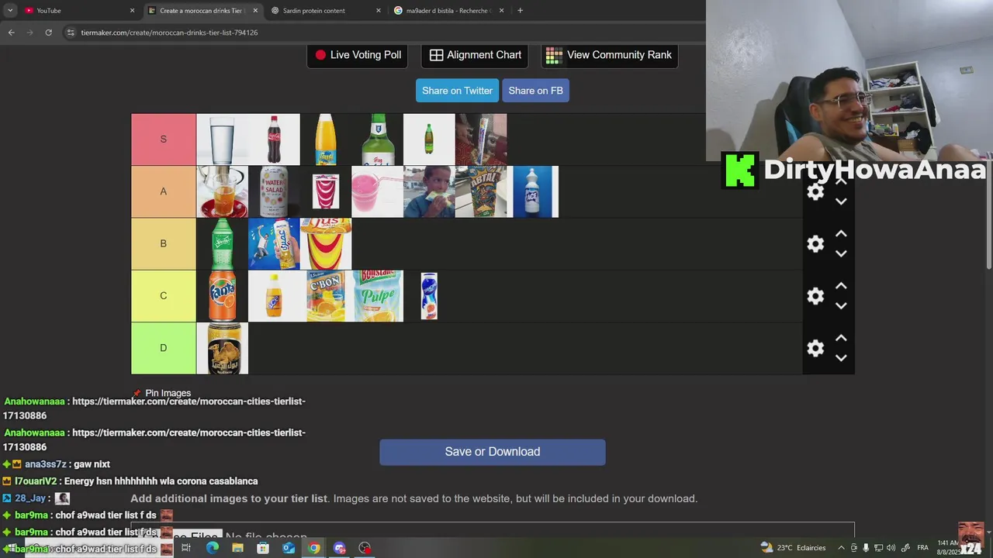Select the glass of water in S tier
This screenshot has width=993, height=558.
222,139
